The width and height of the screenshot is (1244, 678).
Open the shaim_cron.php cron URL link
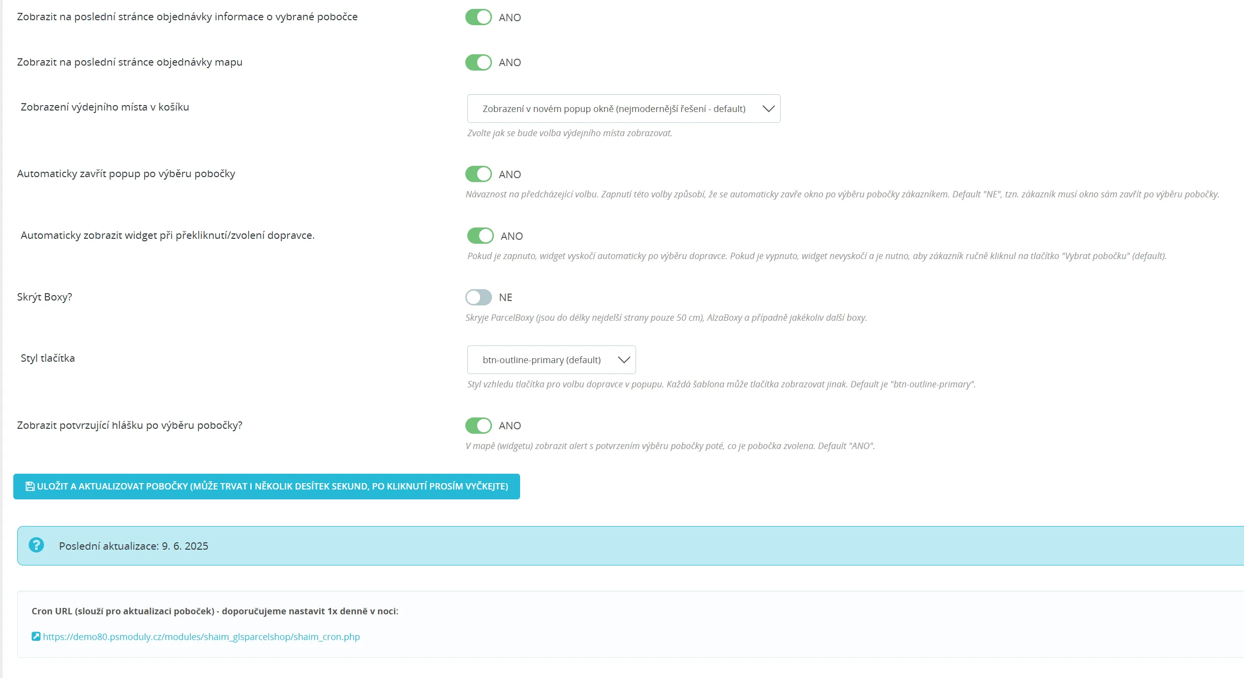coord(201,637)
